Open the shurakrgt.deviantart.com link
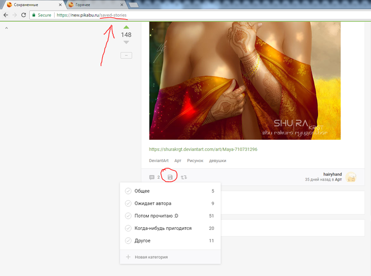 203,149
